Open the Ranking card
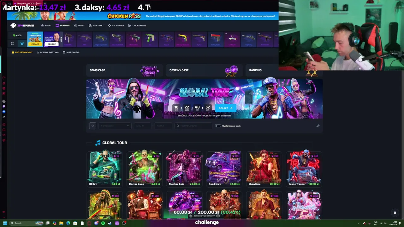 coord(284,70)
